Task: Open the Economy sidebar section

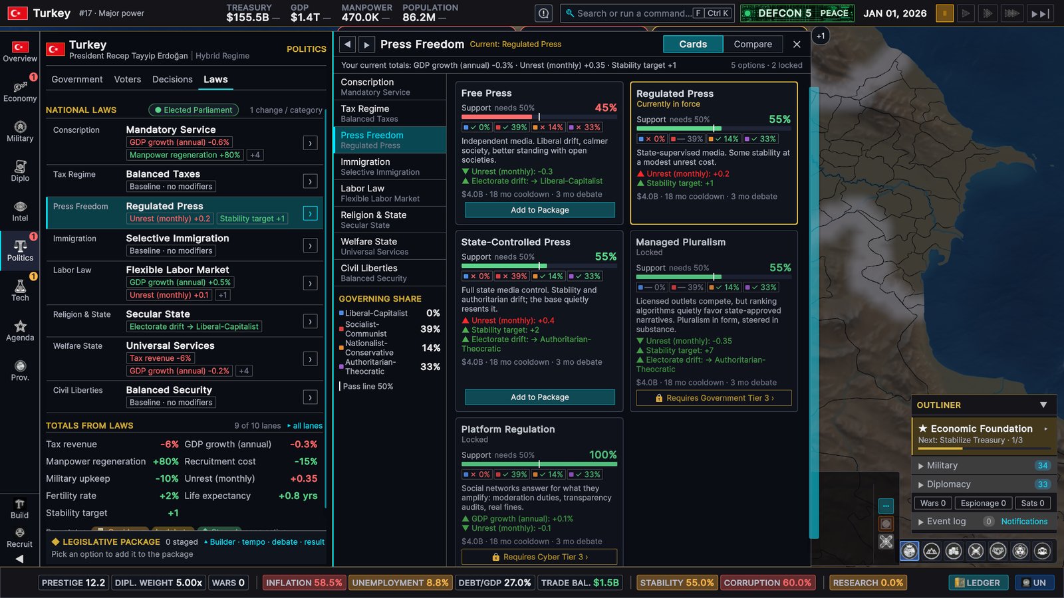Action: [20, 92]
